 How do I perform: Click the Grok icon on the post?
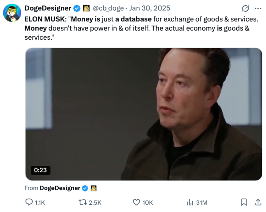tap(245, 8)
